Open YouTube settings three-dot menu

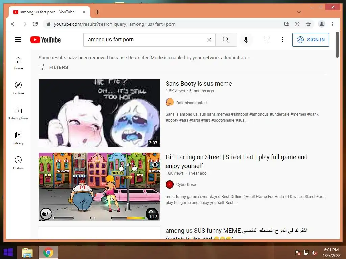click(x=283, y=40)
